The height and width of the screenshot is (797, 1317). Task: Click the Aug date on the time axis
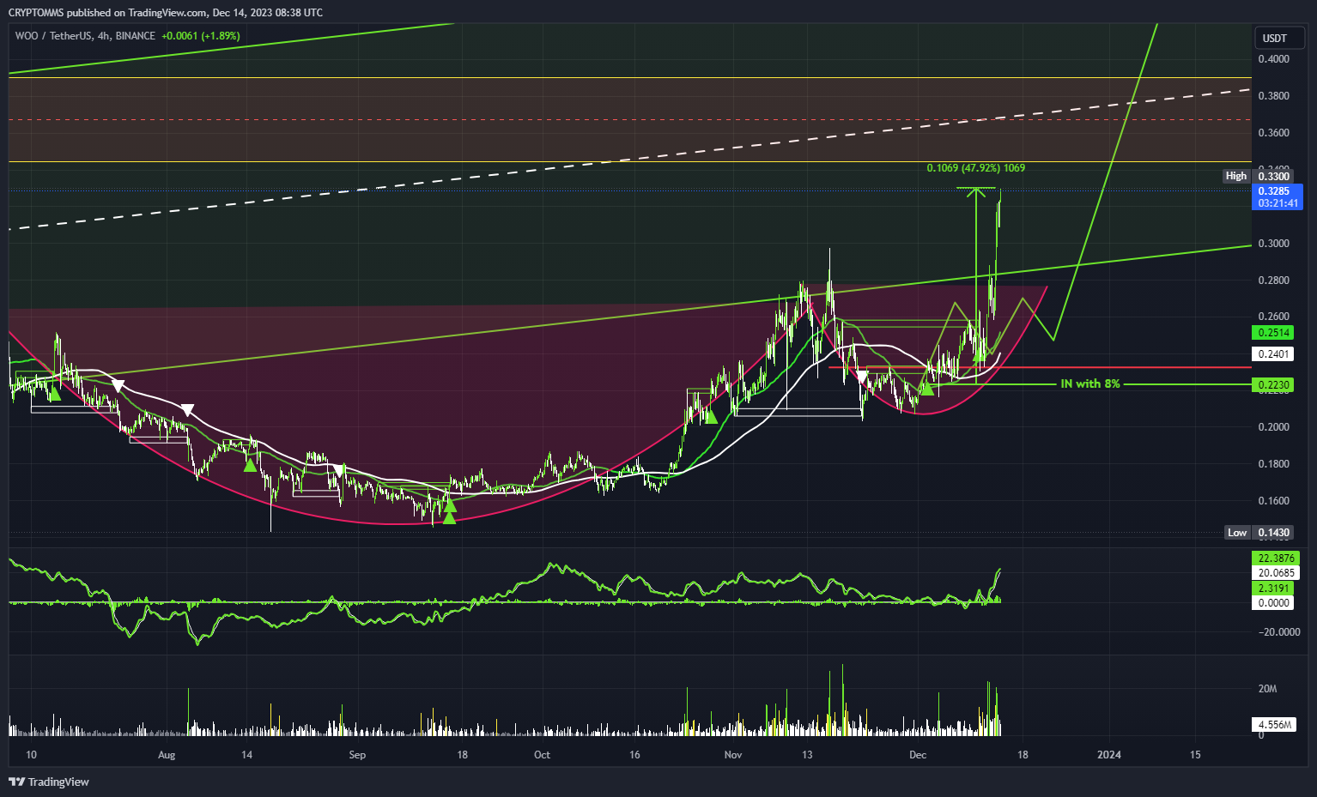click(167, 755)
